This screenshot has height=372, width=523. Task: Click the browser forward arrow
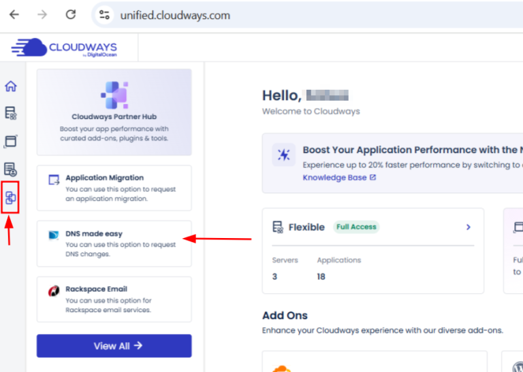click(42, 14)
